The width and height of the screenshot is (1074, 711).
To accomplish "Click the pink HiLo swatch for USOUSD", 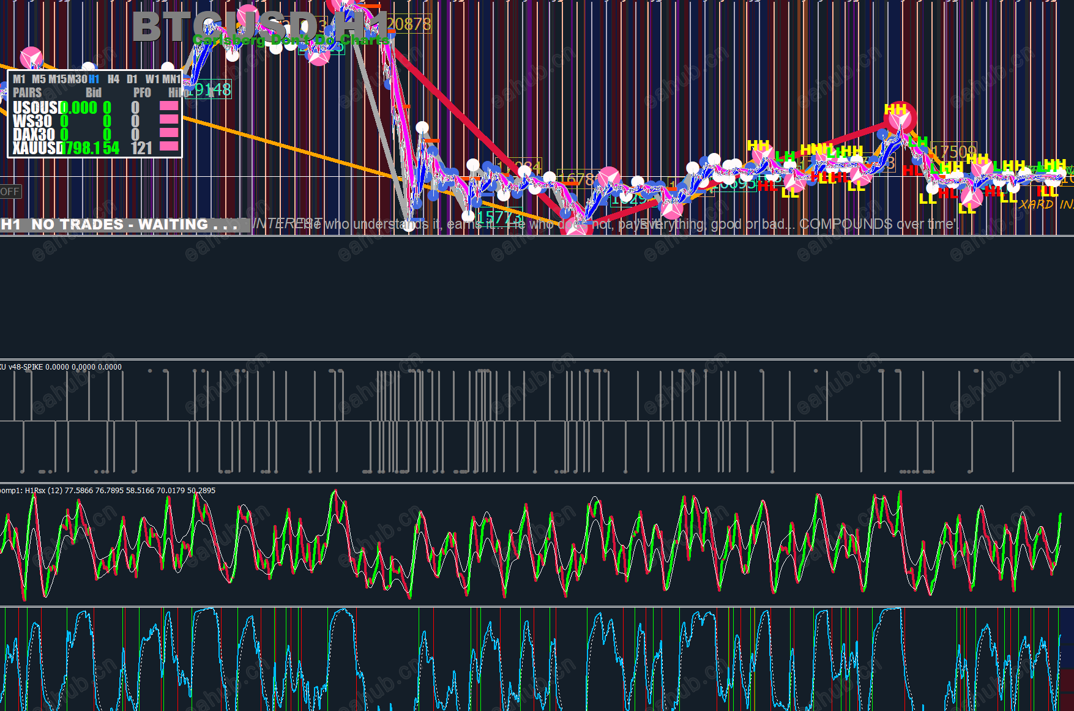I will point(169,106).
